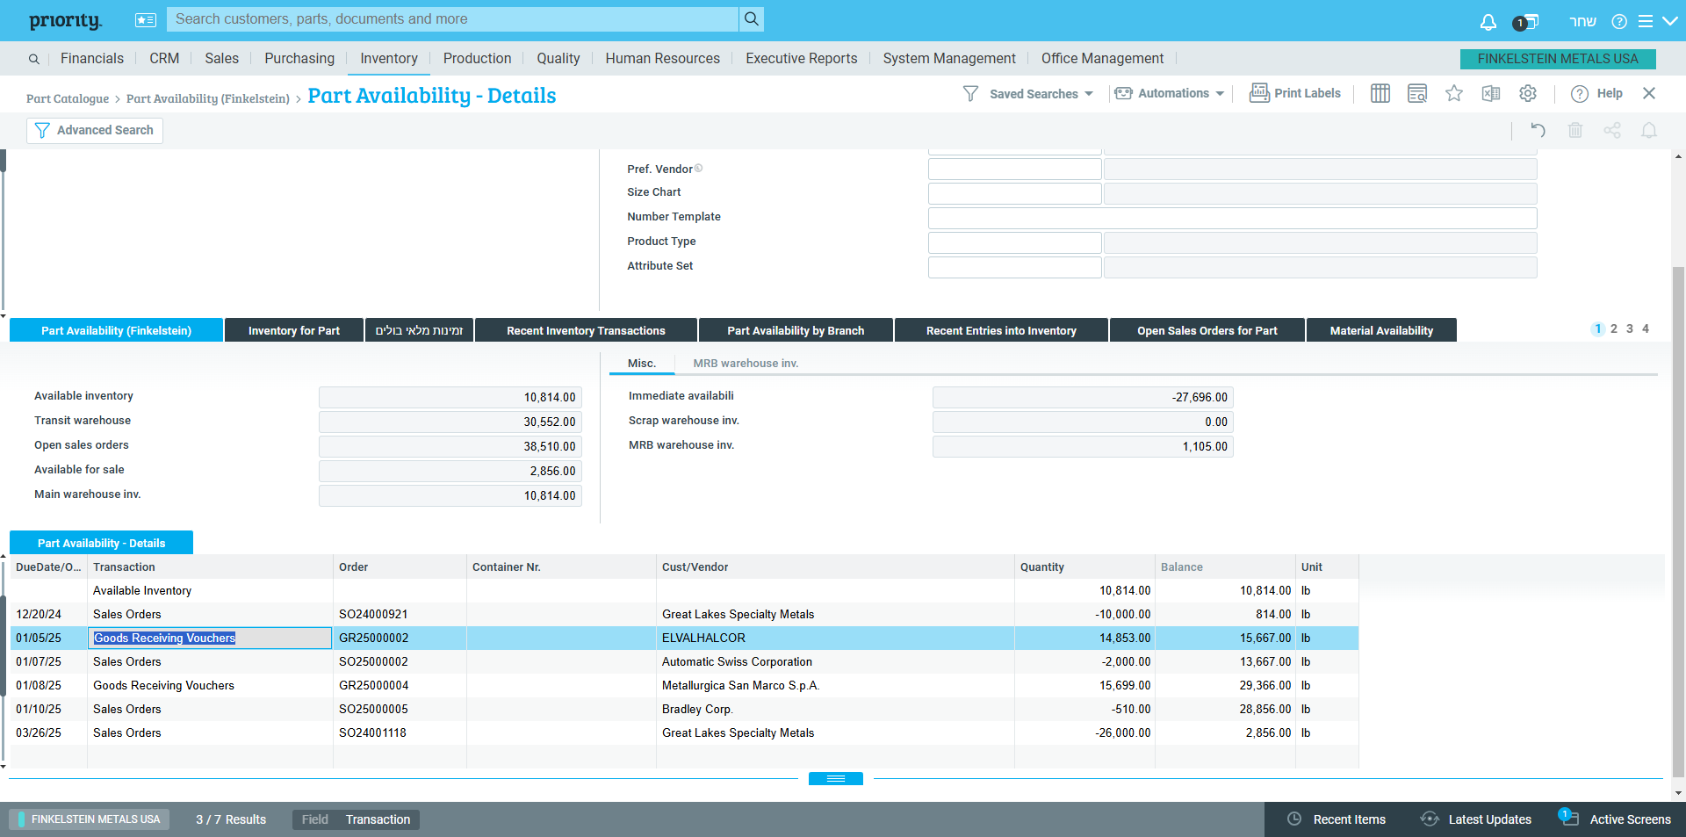Go to tab page 2

(x=1614, y=328)
